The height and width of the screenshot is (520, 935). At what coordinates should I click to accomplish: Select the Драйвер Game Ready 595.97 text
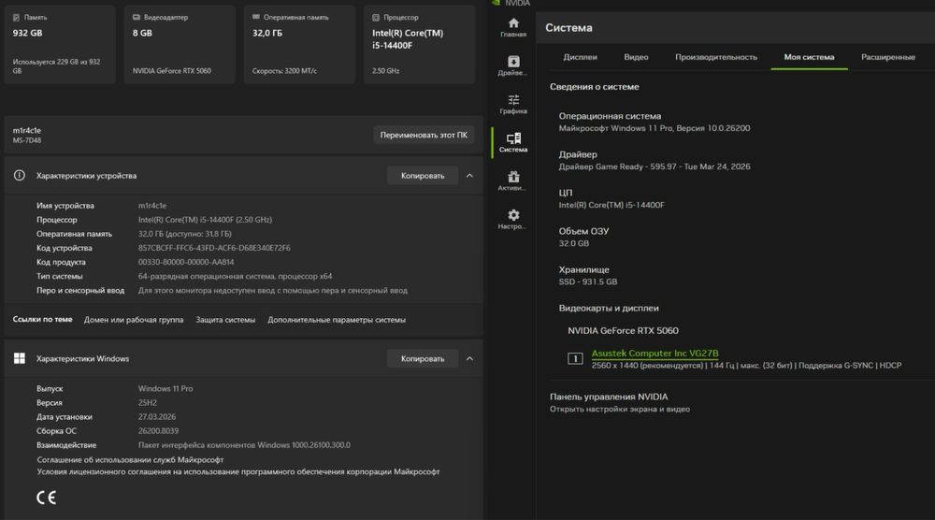tap(654, 166)
